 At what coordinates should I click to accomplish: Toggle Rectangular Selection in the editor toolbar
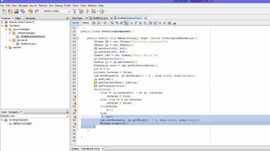click(131, 23)
